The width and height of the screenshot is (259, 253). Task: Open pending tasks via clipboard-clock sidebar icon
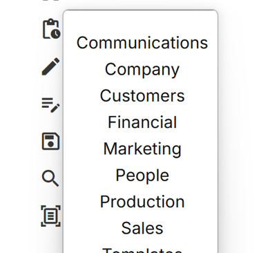pyautogui.click(x=51, y=29)
